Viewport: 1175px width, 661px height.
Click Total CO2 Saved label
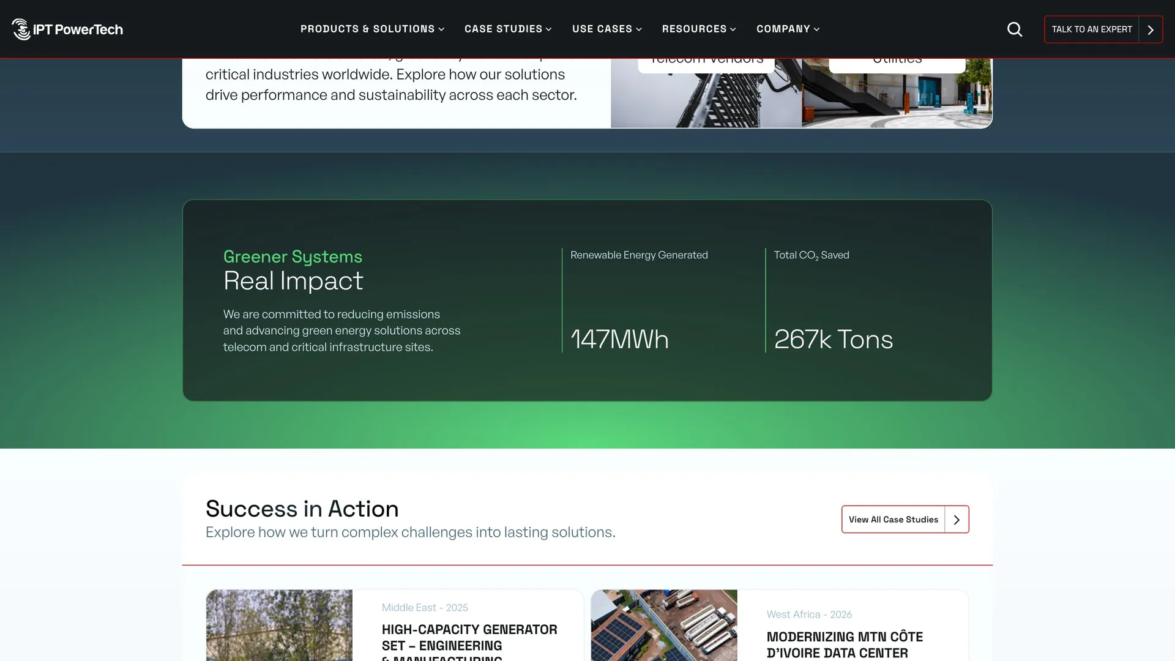pos(811,255)
